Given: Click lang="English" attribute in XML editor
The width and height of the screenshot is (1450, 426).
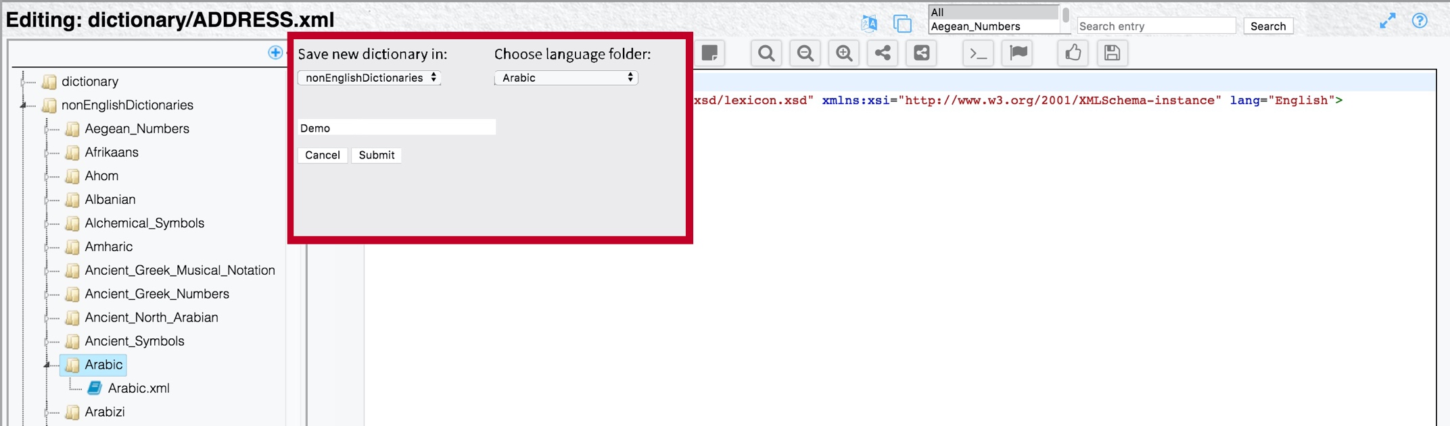Looking at the screenshot, I should [1282, 101].
